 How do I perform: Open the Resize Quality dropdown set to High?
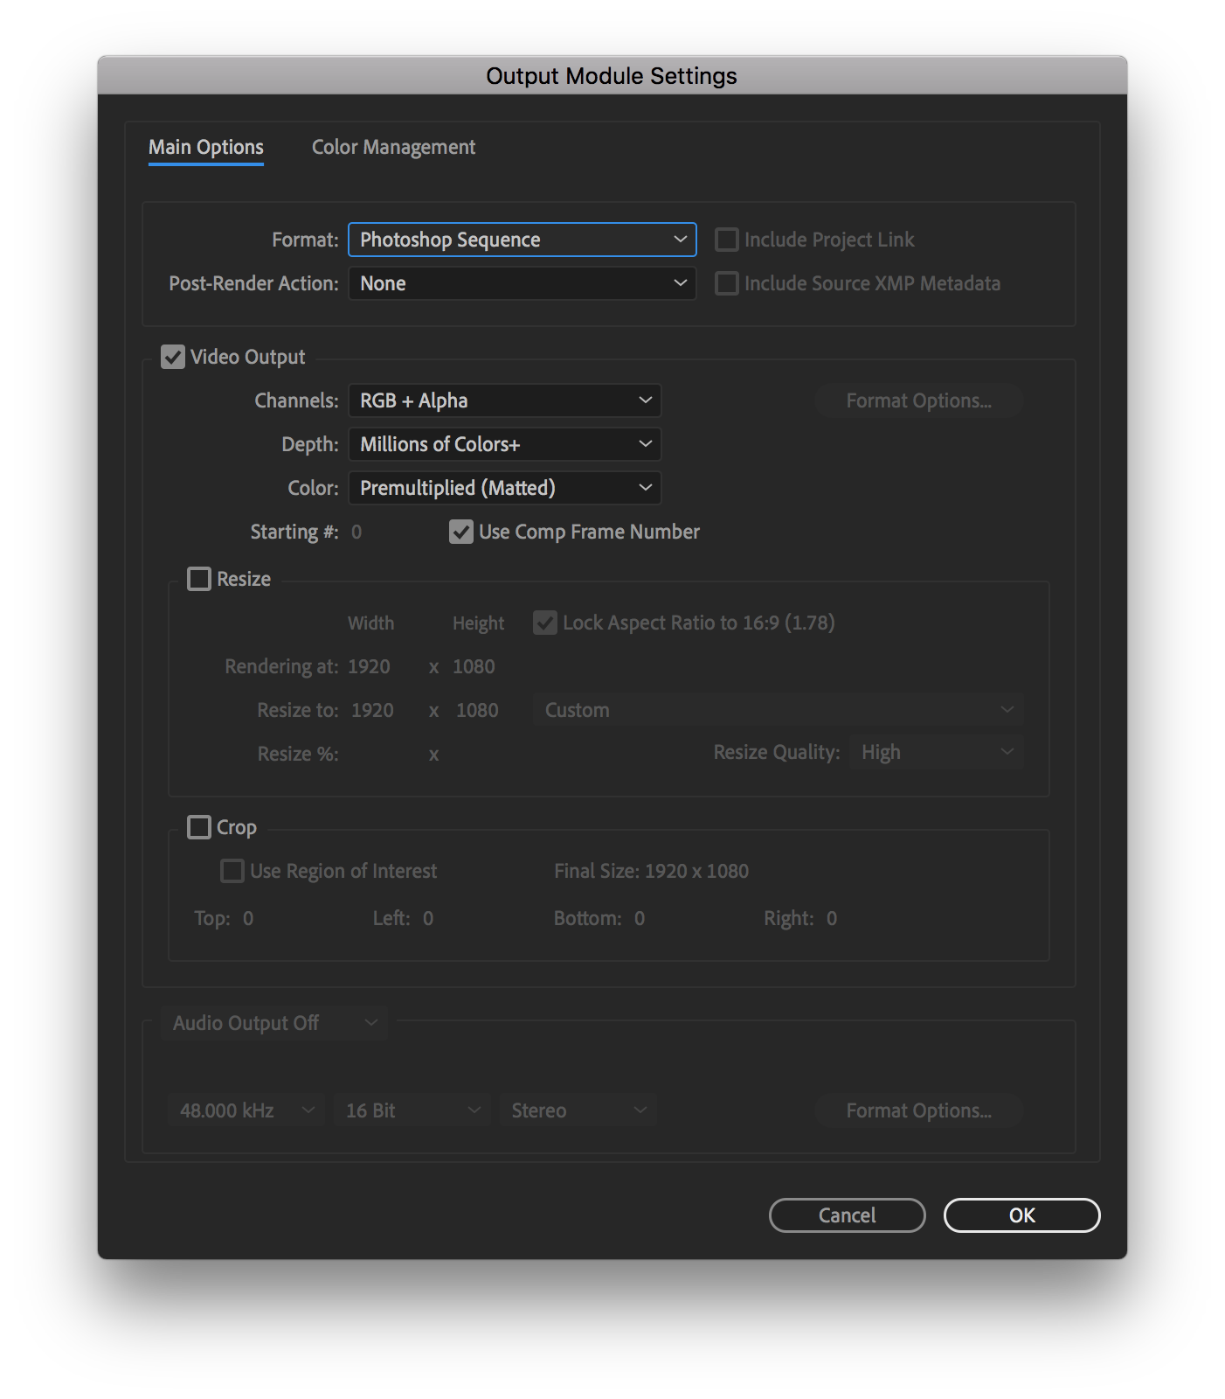937,752
